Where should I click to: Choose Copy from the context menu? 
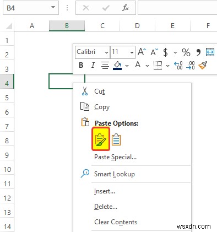click(x=132, y=107)
